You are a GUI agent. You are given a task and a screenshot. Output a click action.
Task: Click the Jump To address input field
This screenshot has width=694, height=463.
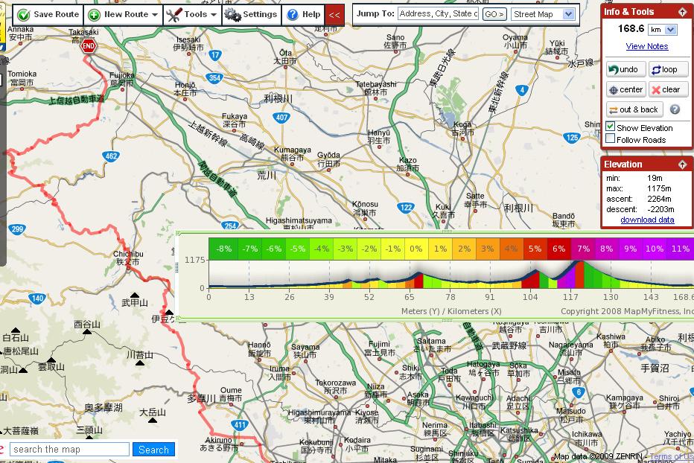click(438, 14)
